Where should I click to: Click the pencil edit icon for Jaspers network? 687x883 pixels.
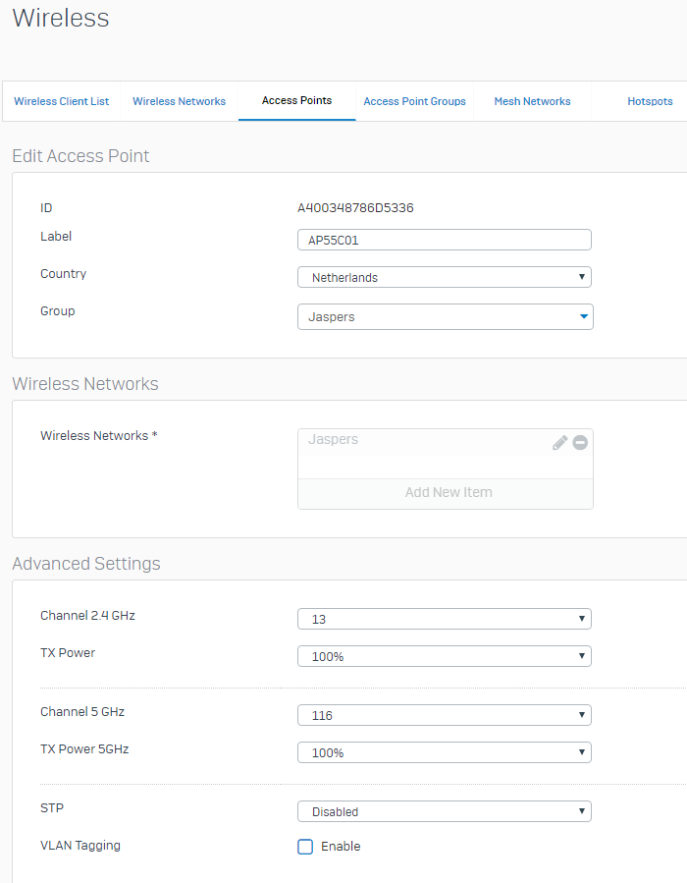point(559,443)
